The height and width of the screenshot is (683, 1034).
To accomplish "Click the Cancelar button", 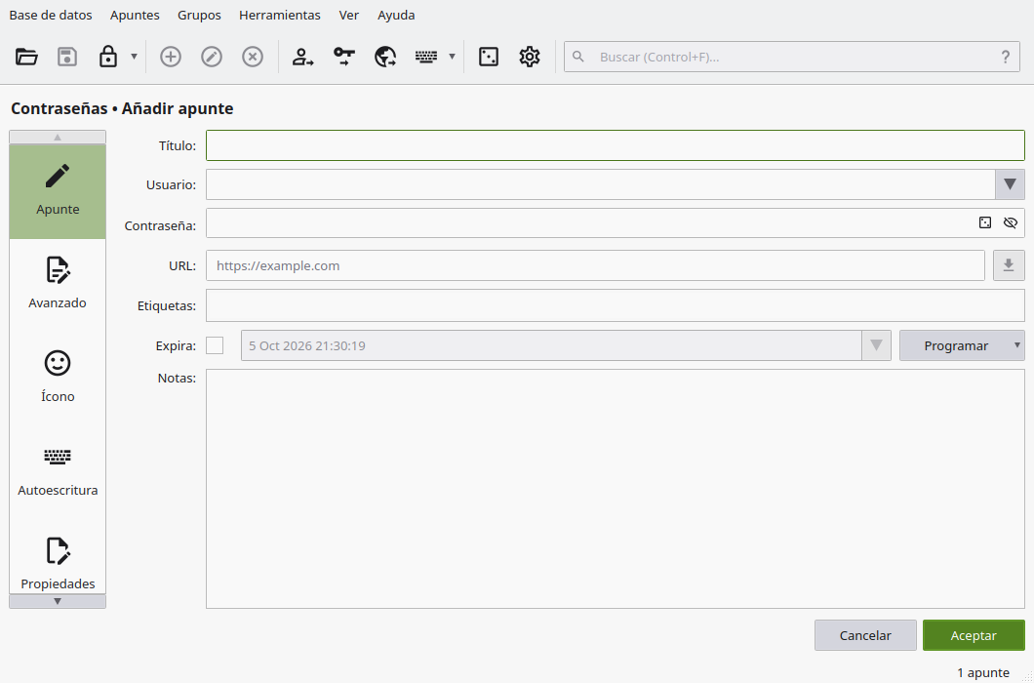I will (865, 635).
